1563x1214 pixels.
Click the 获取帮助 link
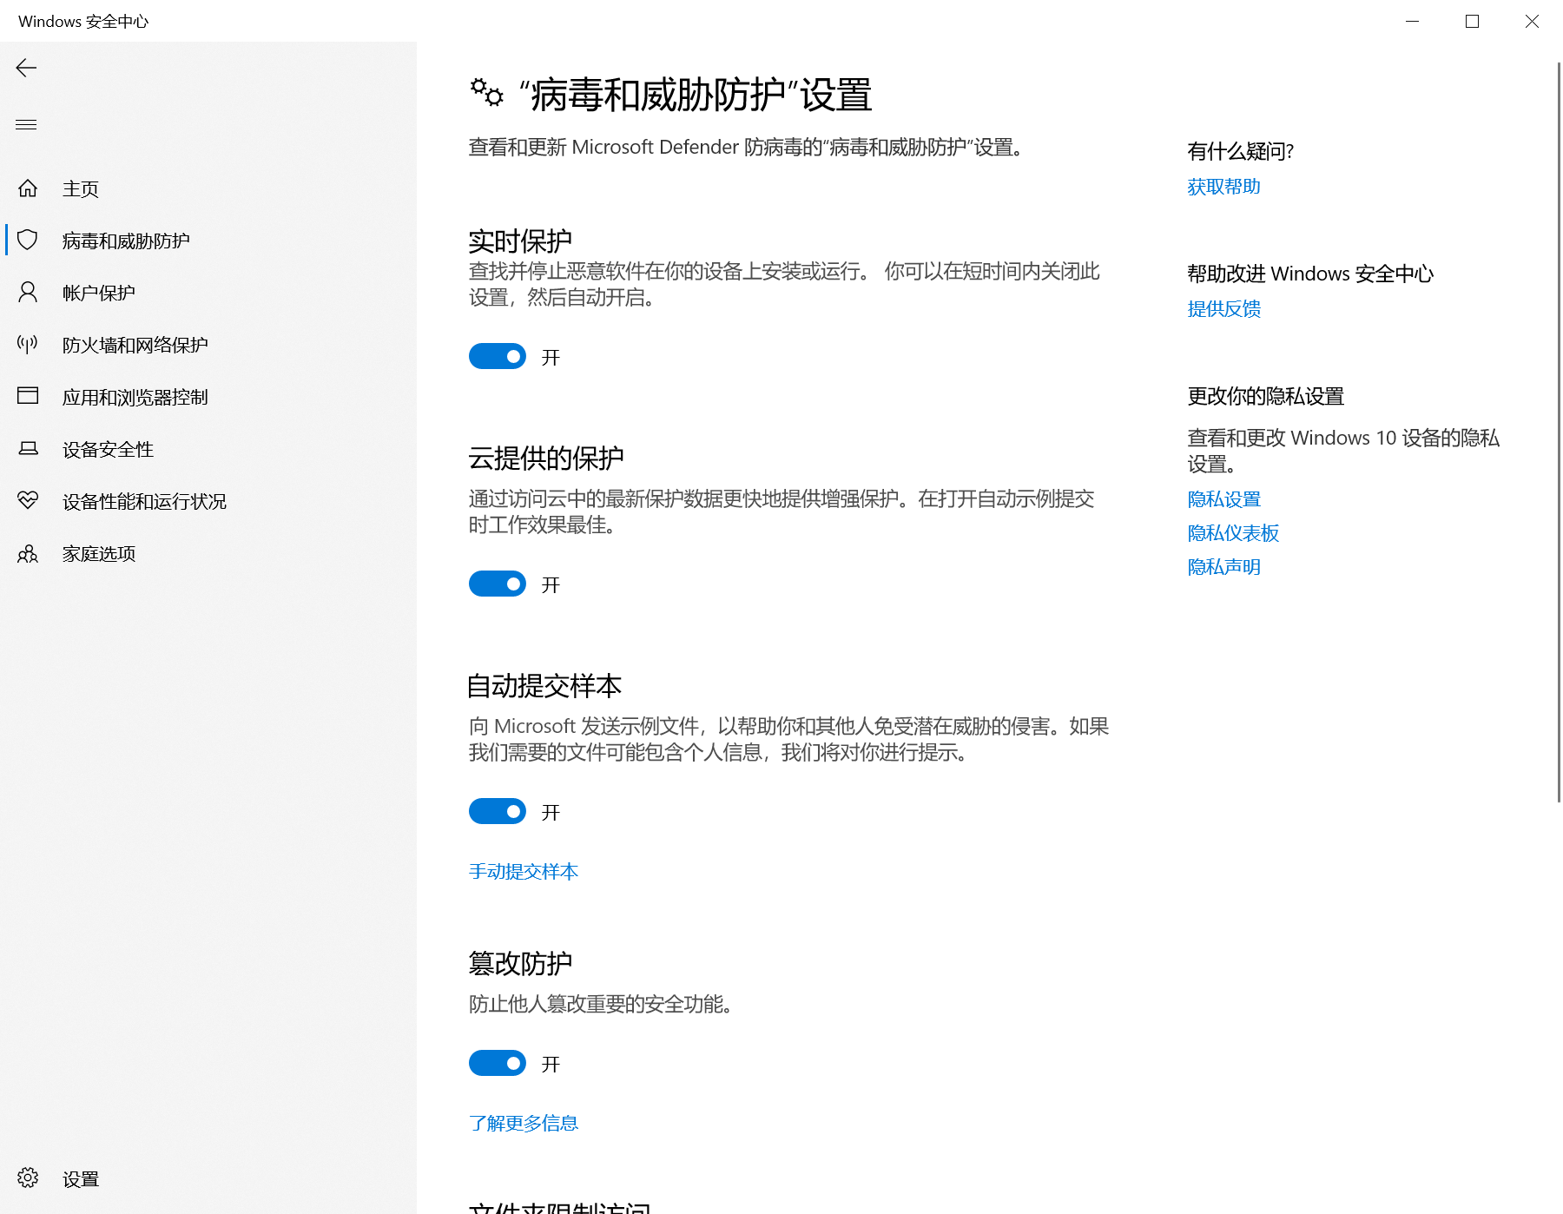1223,187
